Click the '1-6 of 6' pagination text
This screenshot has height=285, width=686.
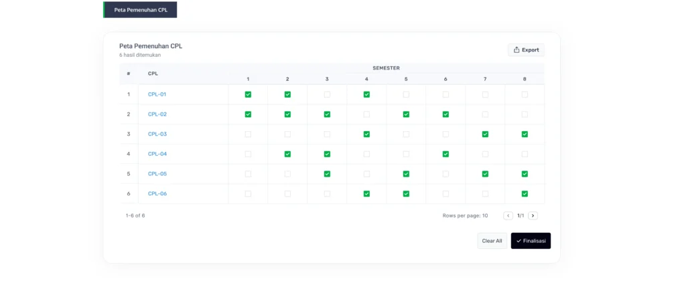135,215
